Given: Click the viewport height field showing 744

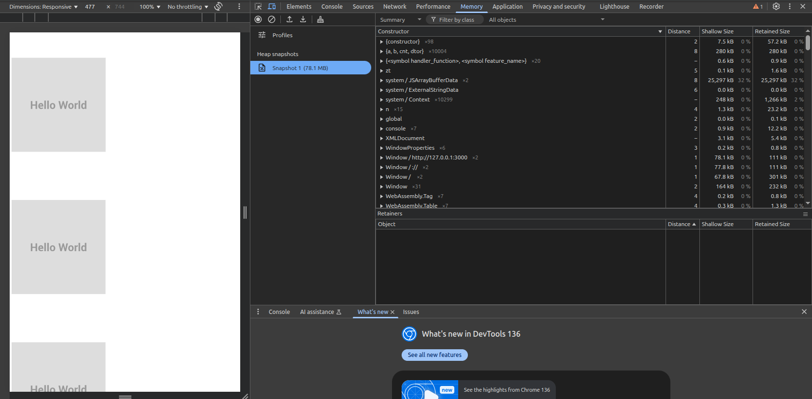Looking at the screenshot, I should tap(120, 7).
